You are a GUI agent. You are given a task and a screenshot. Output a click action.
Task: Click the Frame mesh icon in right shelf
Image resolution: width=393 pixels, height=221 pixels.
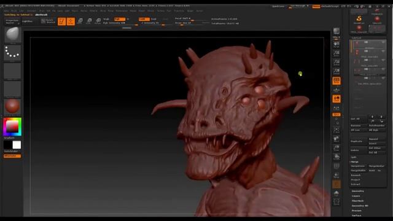point(337,130)
